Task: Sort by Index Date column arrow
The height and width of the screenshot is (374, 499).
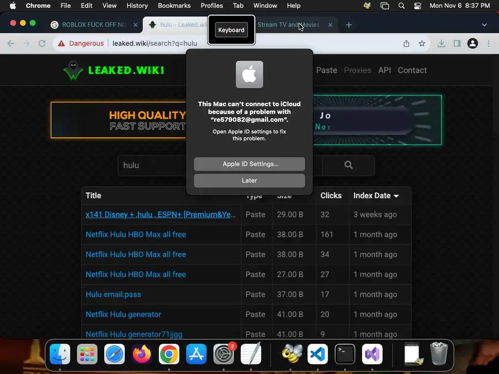Action: [396, 196]
